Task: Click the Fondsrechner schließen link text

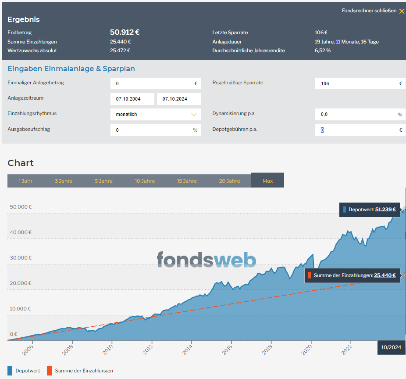Action: [369, 11]
